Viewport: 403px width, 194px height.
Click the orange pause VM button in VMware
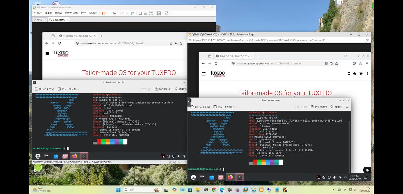pyautogui.click(x=103, y=13)
